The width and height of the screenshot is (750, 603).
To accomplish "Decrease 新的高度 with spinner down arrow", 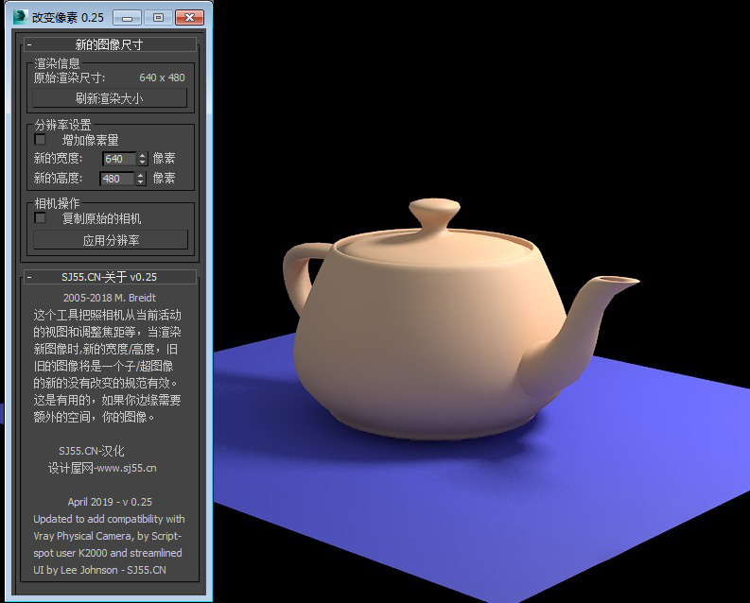I will (142, 182).
